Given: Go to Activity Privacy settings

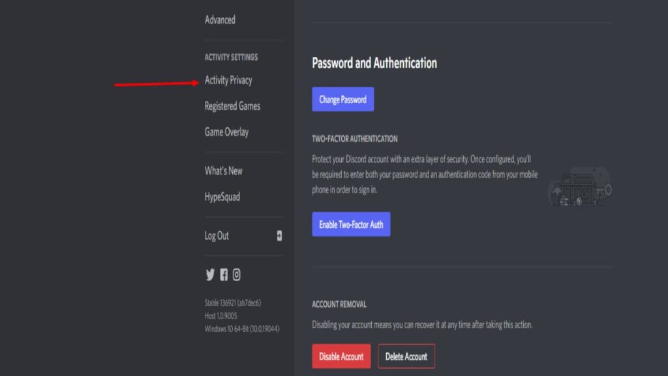Looking at the screenshot, I should 228,80.
